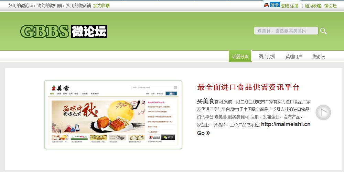Screen dimensions: 344x172
Task: Click the 买美食 website preview thumbnail
Action: click(x=113, y=115)
